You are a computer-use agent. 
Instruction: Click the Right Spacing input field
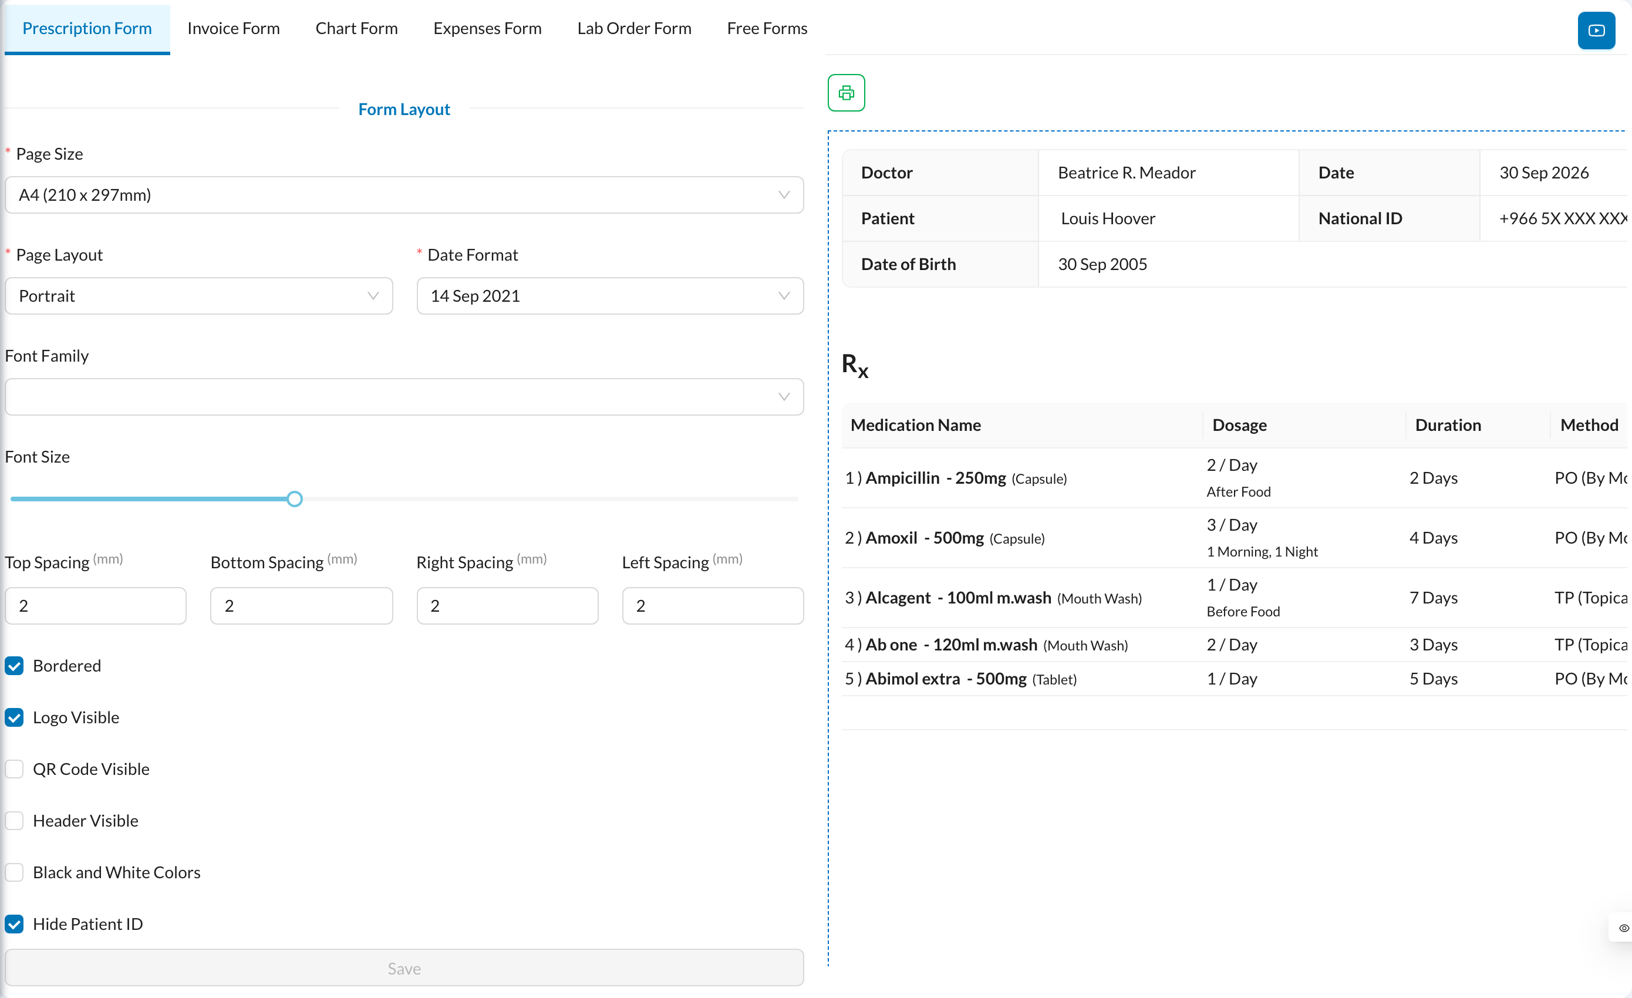point(507,605)
